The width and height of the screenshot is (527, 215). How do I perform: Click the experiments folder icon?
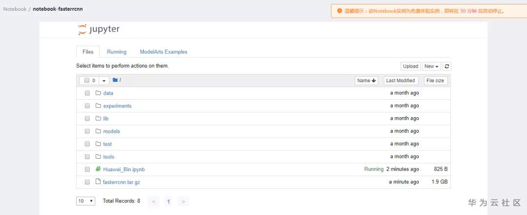point(98,106)
